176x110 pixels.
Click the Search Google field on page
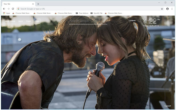pos(88,21)
